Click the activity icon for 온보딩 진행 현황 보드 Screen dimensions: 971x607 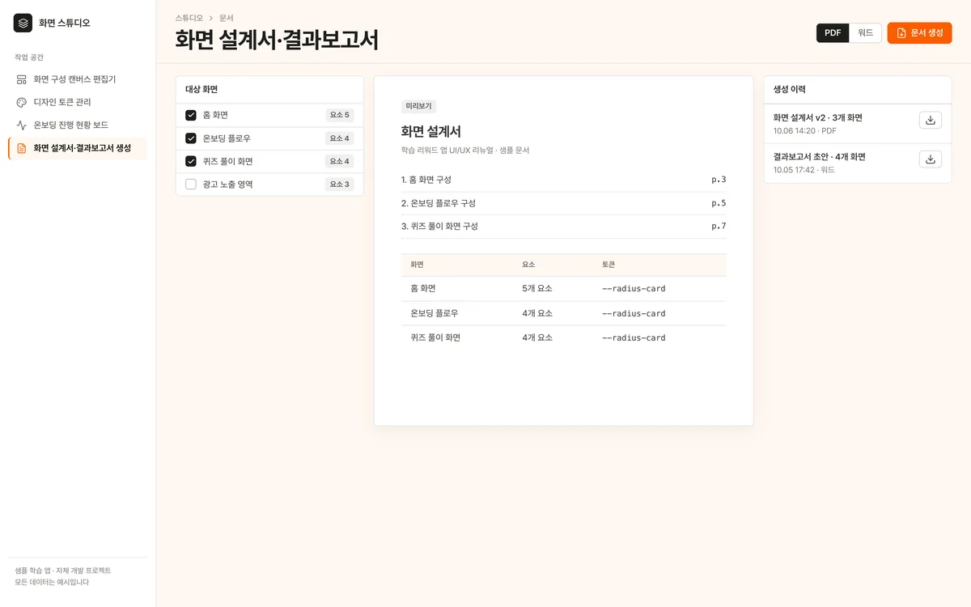point(22,125)
